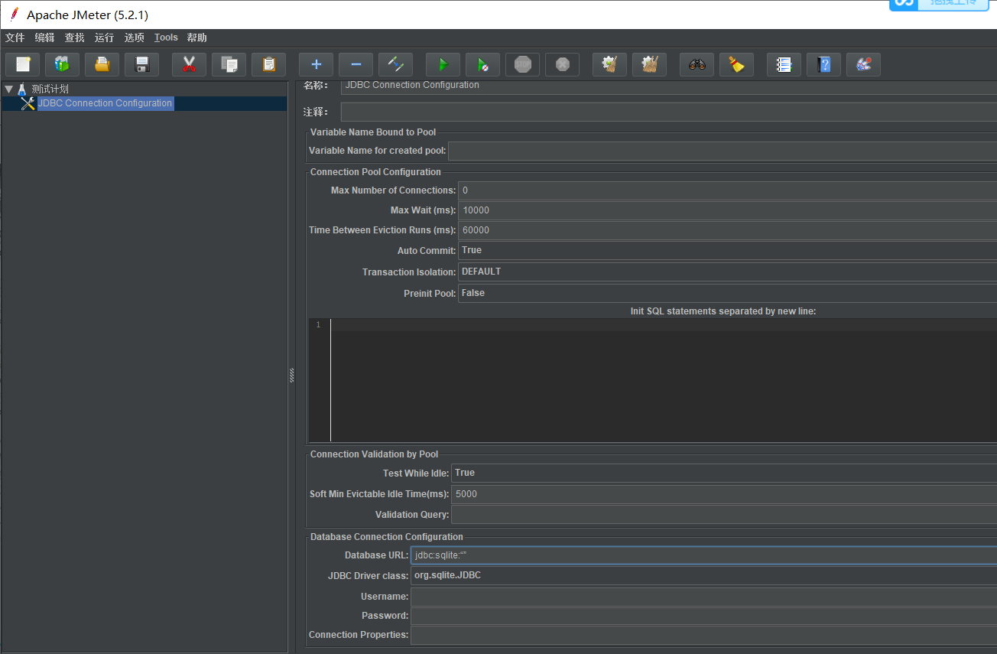997x654 pixels.
Task: Open a test plan file icon
Action: point(102,65)
